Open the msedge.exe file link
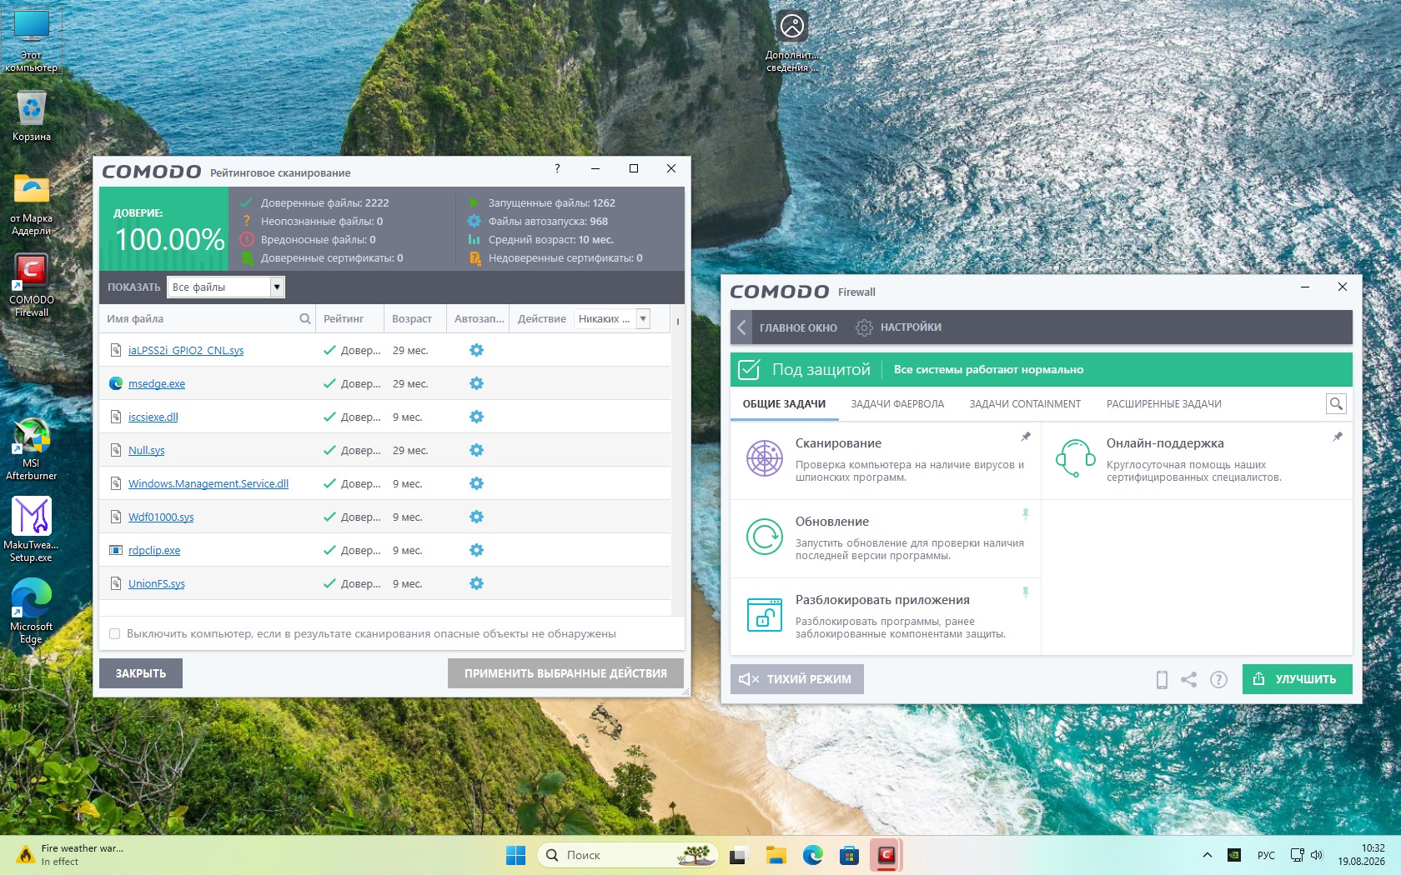This screenshot has height=875, width=1401. (x=157, y=383)
